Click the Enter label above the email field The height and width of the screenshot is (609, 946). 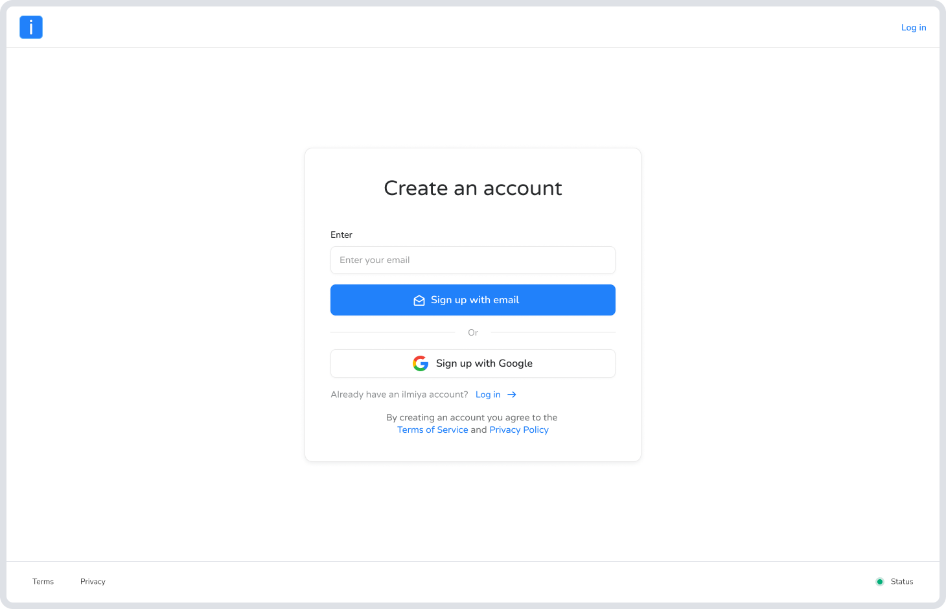coord(341,235)
